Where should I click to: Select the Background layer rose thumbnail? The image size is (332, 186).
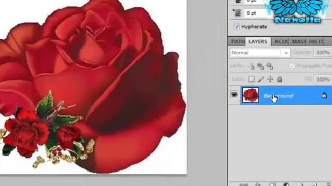pos(251,95)
